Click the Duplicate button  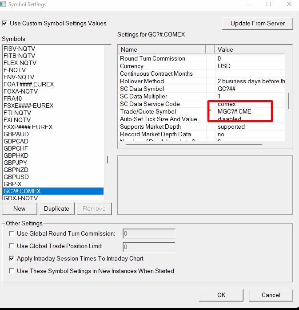56,208
